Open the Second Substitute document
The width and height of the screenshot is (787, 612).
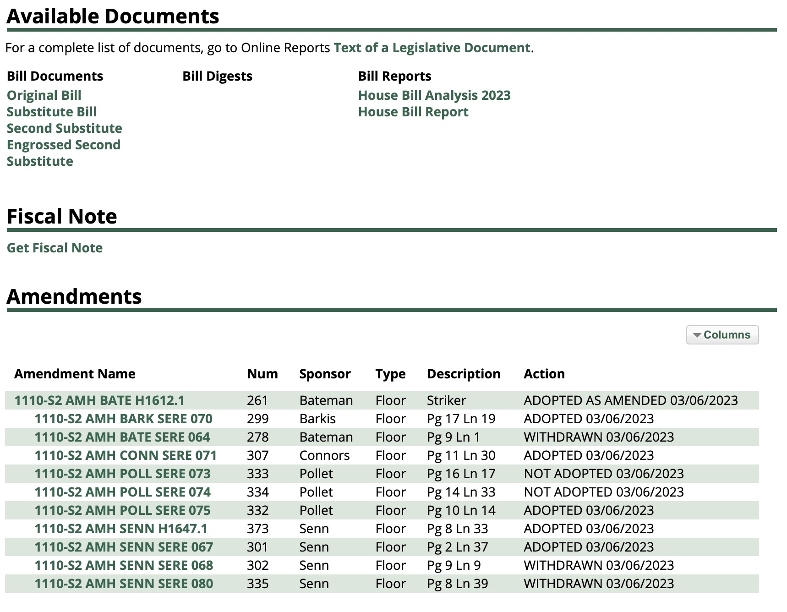[x=64, y=128]
